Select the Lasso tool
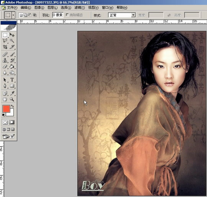 tap(5, 41)
